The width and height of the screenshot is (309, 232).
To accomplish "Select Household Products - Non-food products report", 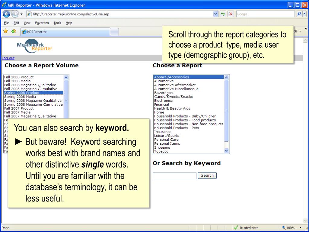I will pos(189,124).
